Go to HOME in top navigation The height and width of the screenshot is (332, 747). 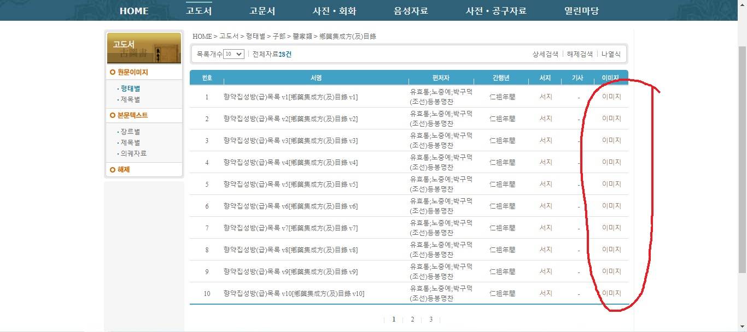tap(134, 11)
